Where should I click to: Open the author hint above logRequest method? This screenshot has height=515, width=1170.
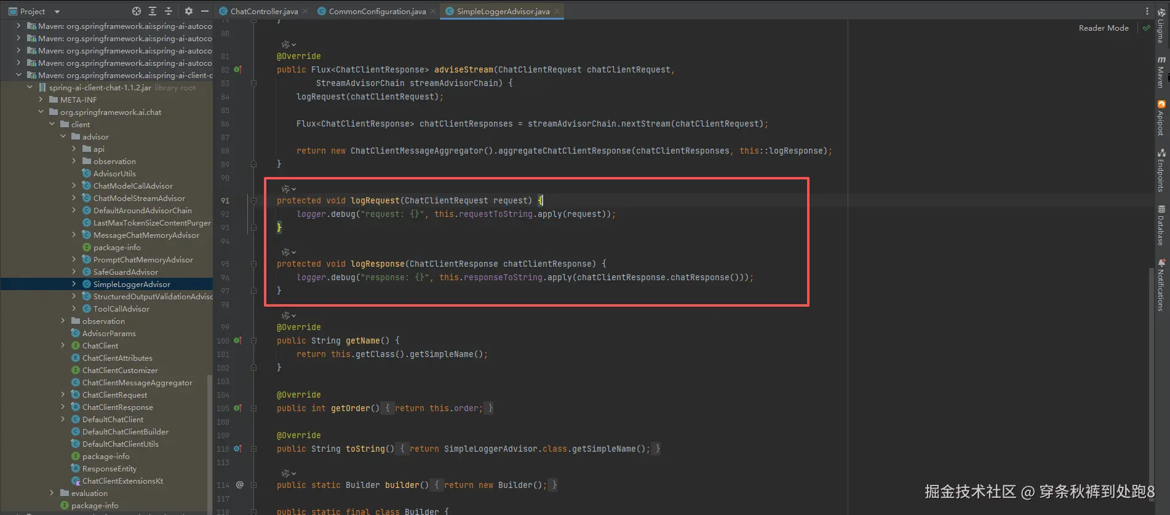(x=289, y=189)
